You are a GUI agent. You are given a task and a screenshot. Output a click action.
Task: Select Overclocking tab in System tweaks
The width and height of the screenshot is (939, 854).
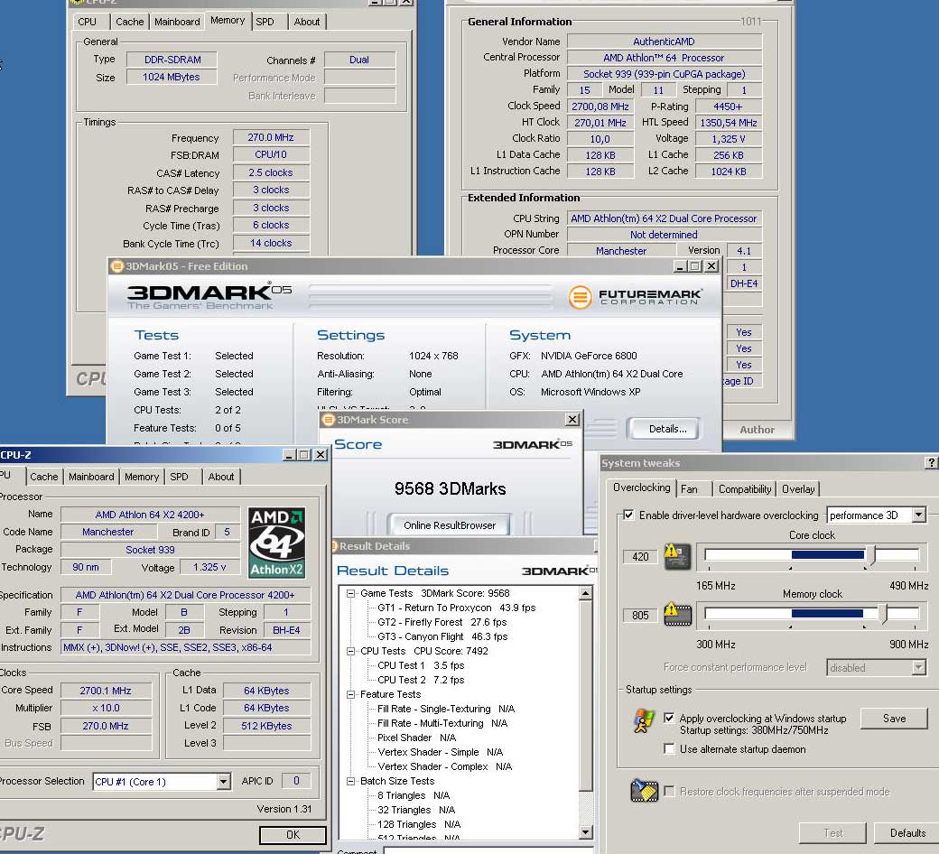641,487
